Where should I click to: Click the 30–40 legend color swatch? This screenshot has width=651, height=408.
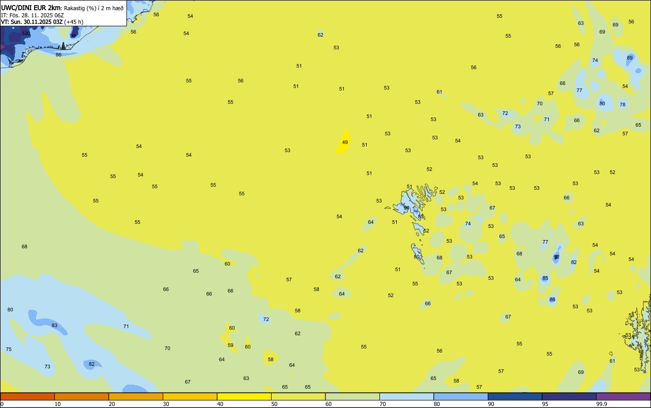point(190,396)
